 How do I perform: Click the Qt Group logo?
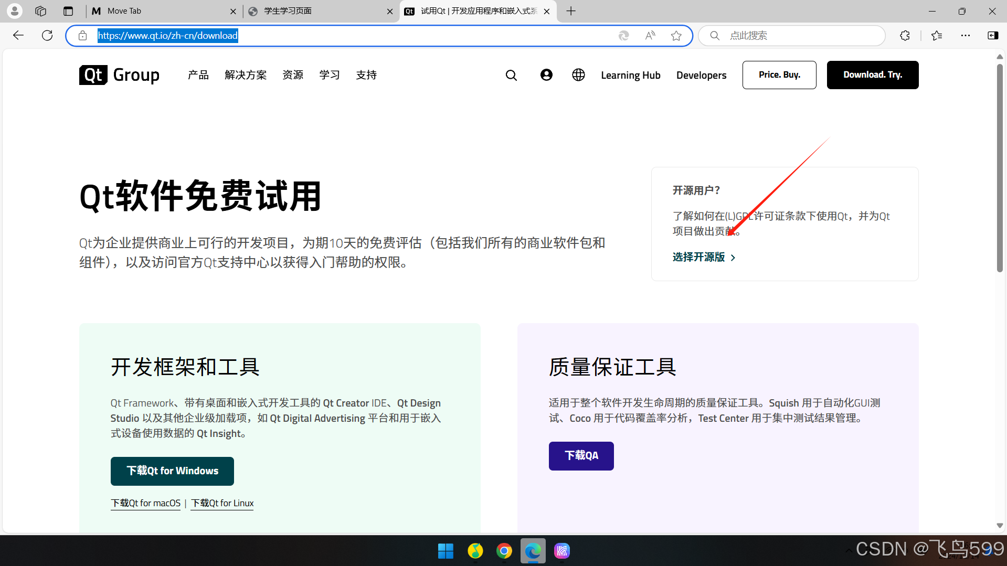[120, 75]
